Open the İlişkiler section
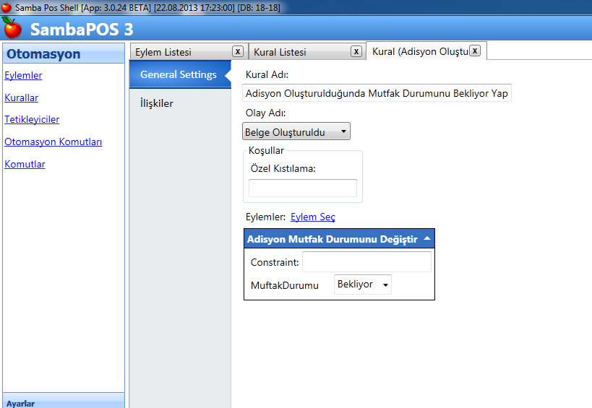The height and width of the screenshot is (408, 592). (x=157, y=103)
